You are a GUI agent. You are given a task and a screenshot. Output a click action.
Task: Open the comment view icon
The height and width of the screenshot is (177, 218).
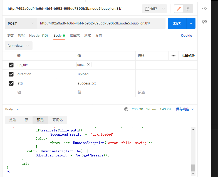click(x=188, y=9)
